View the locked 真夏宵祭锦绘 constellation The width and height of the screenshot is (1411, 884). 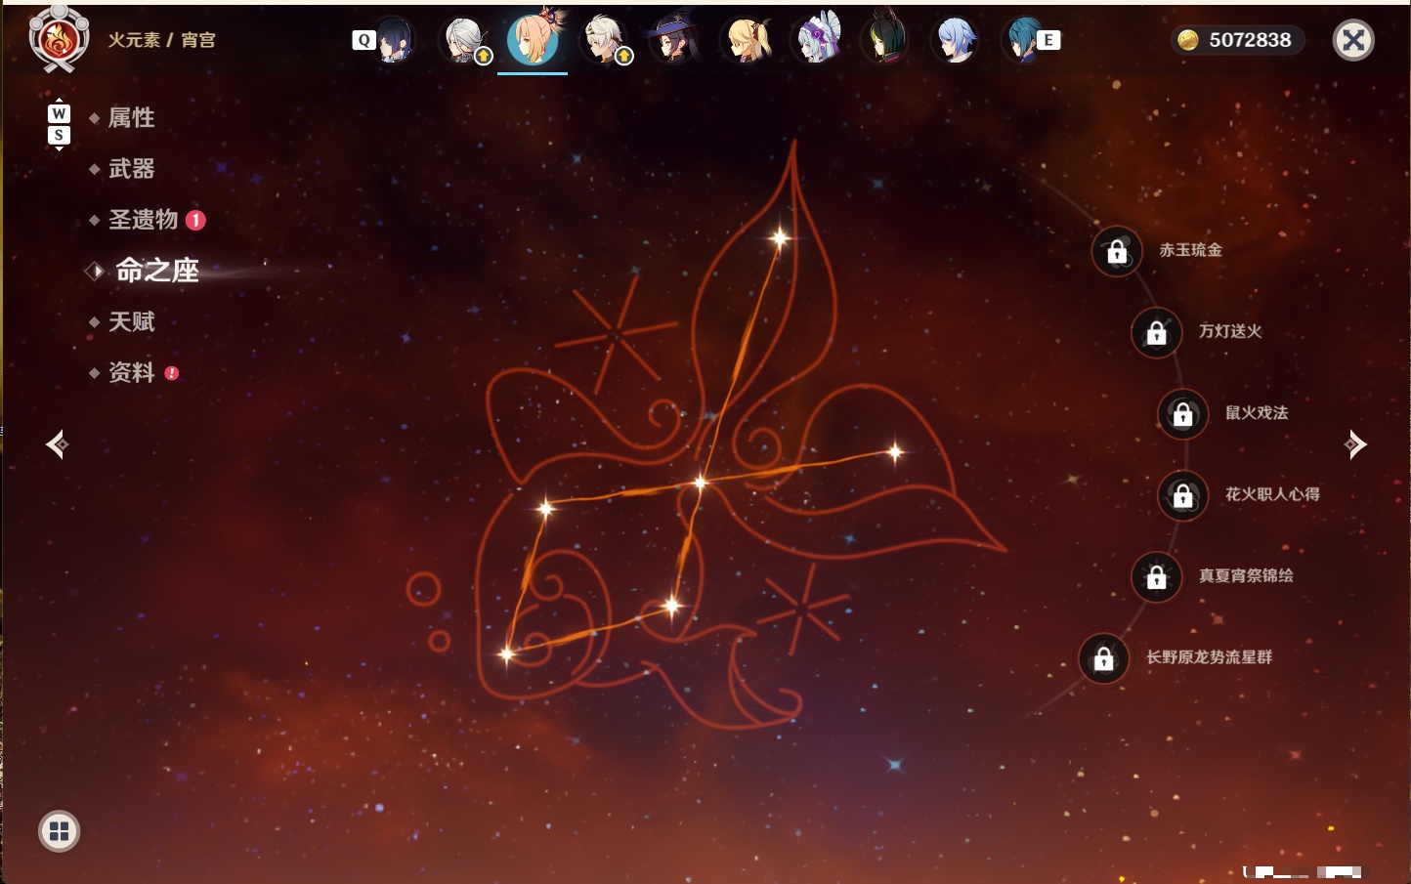coord(1157,576)
